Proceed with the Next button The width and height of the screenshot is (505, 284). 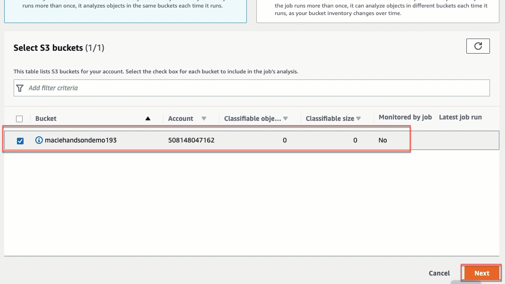(481, 273)
